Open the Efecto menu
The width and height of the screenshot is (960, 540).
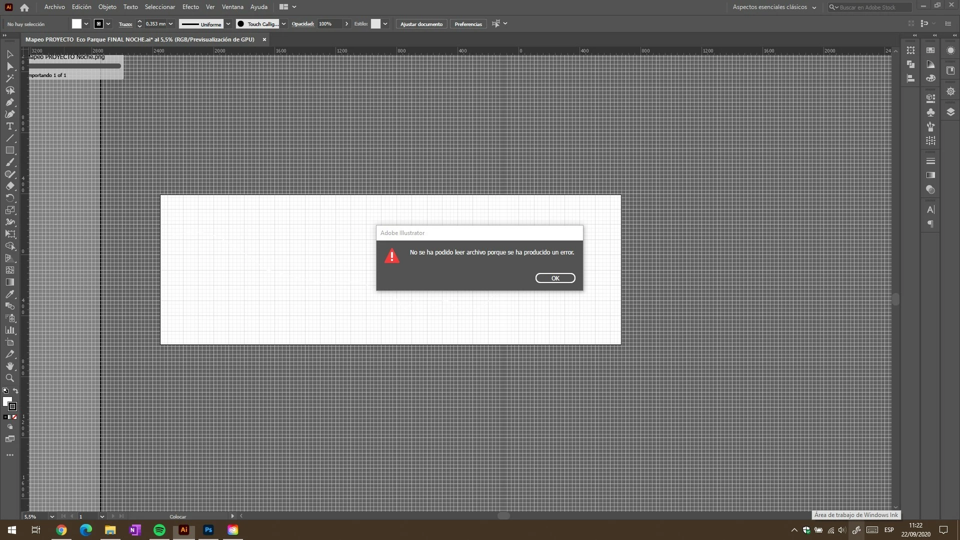(190, 7)
